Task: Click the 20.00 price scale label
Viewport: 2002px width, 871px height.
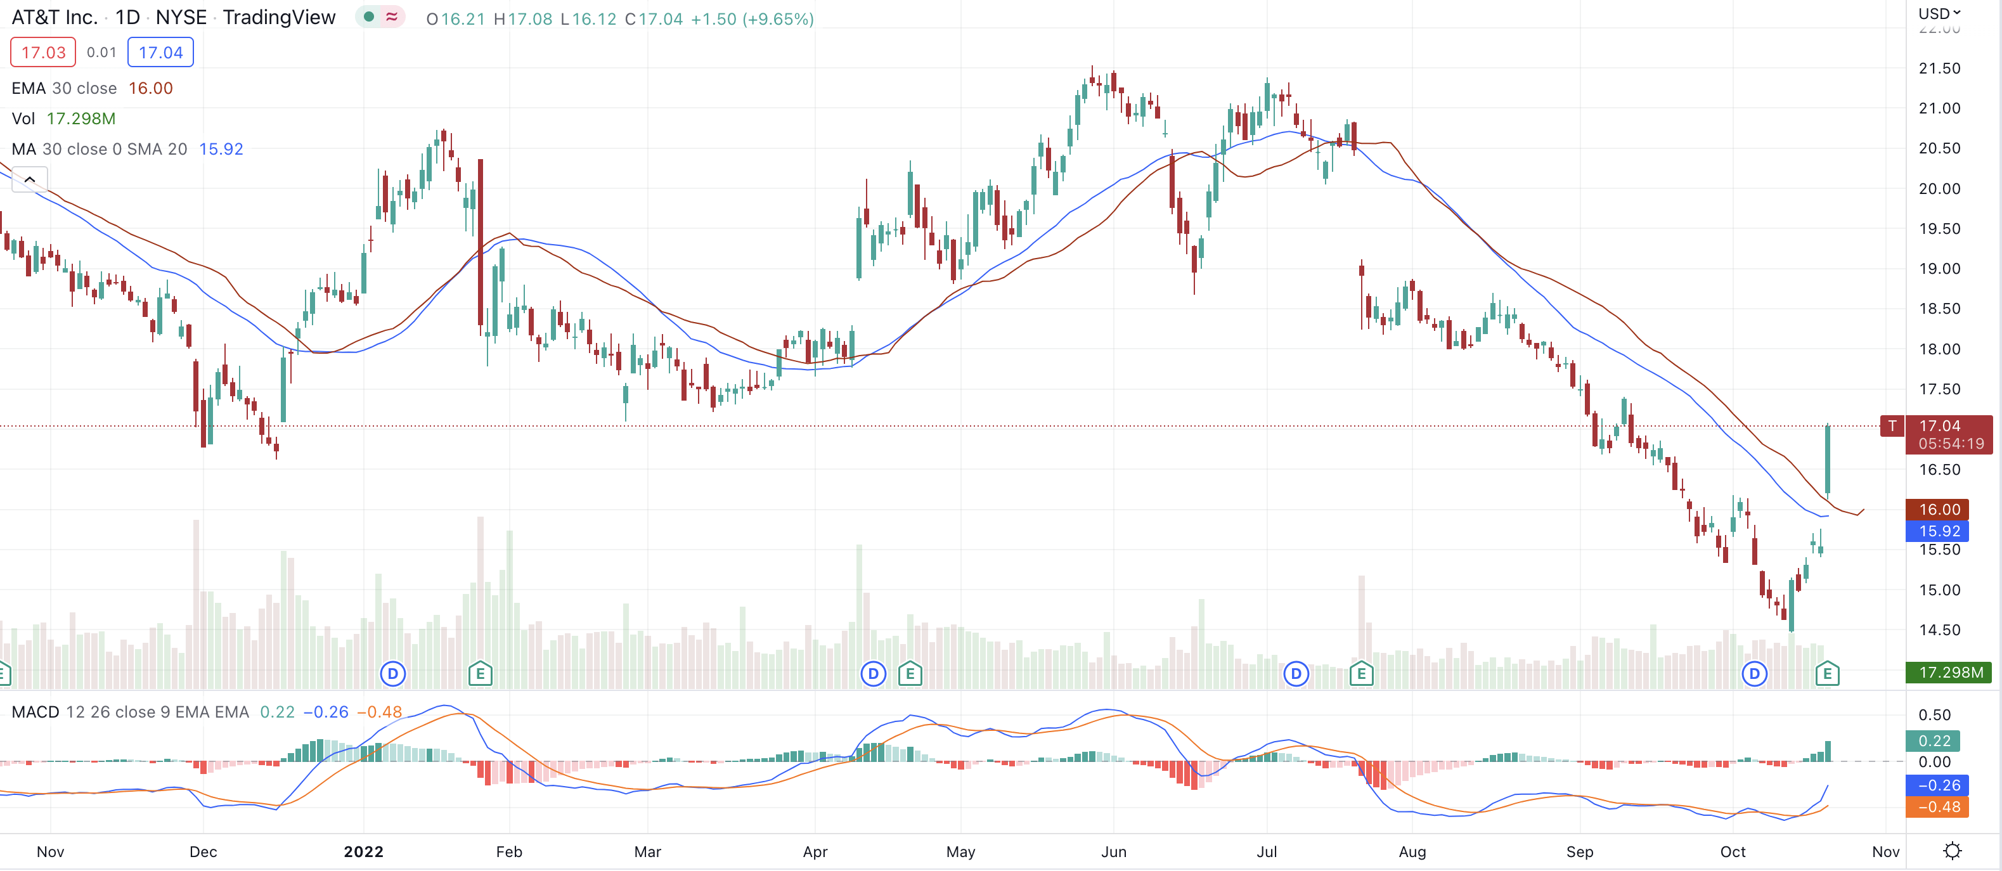Action: click(1939, 188)
